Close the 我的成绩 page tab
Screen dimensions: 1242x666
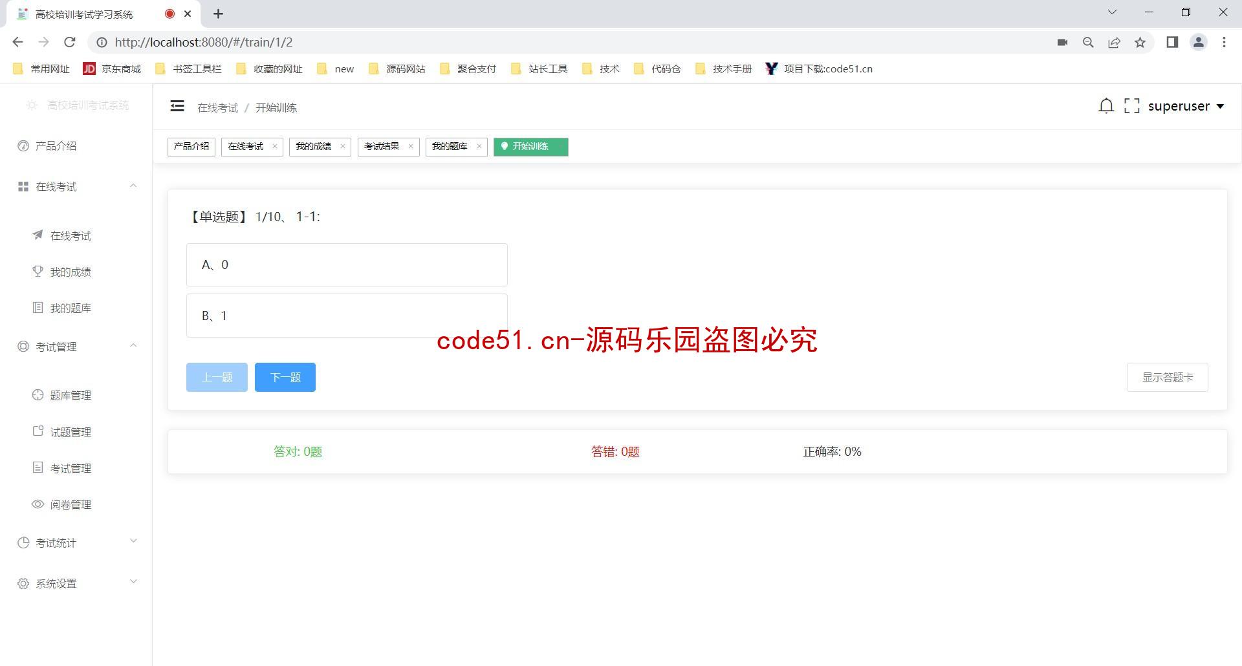click(x=343, y=147)
